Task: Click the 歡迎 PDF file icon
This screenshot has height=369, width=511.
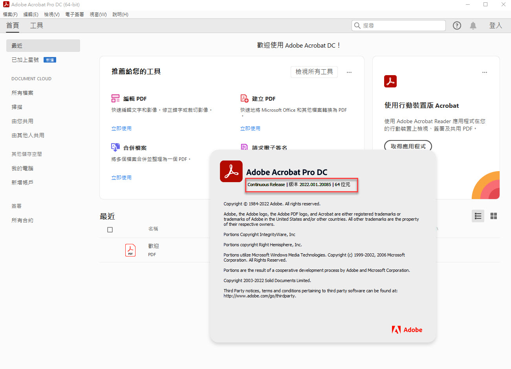Action: (130, 250)
